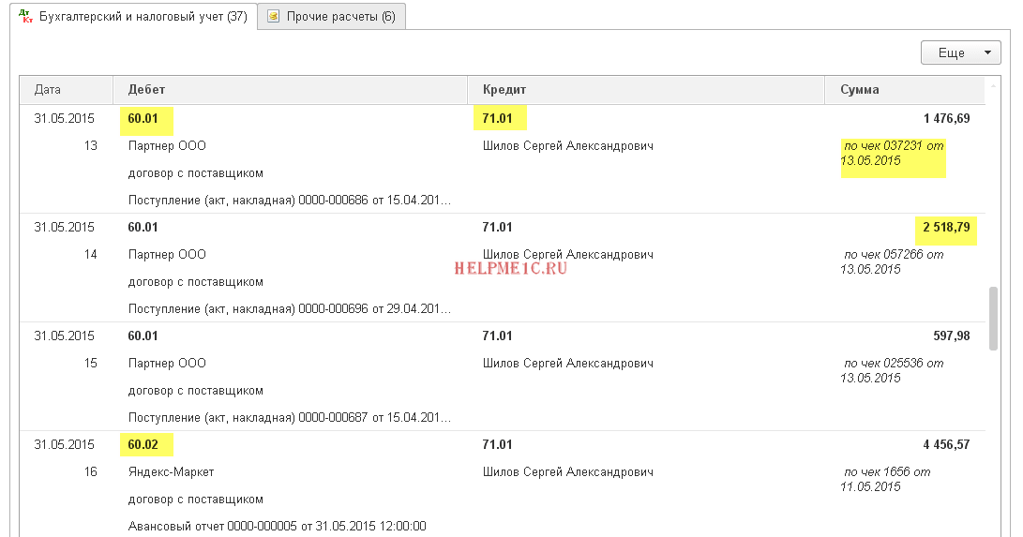Open Авансовый отчет 0000-000005 document entry

point(277,526)
